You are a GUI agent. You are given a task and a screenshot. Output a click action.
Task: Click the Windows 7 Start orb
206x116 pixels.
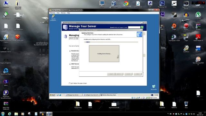tap(3, 114)
